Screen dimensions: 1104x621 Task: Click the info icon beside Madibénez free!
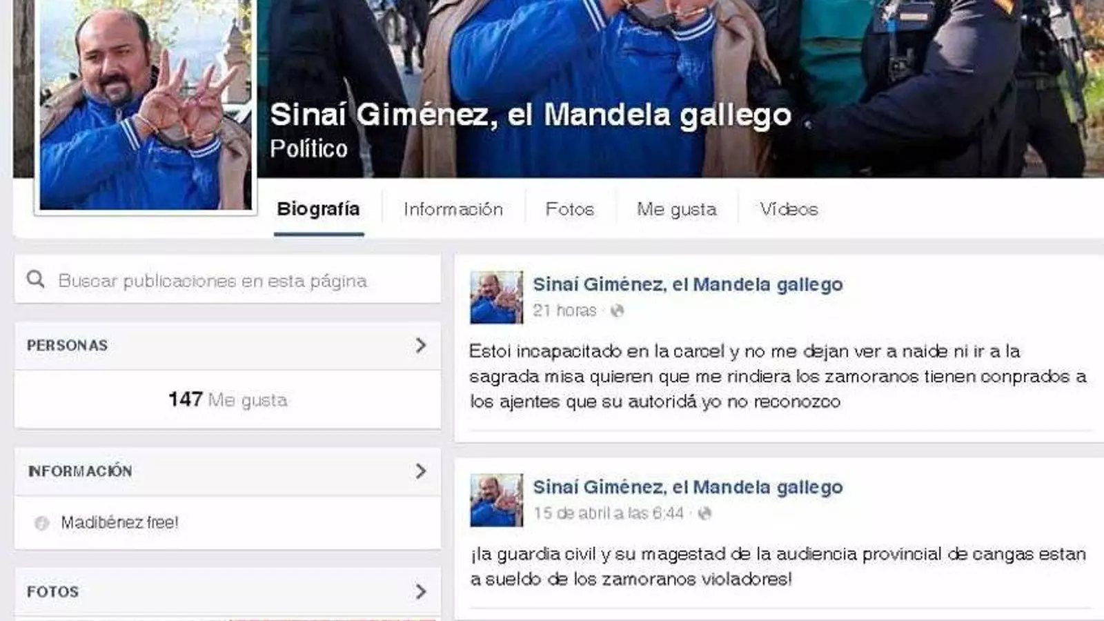click(41, 523)
